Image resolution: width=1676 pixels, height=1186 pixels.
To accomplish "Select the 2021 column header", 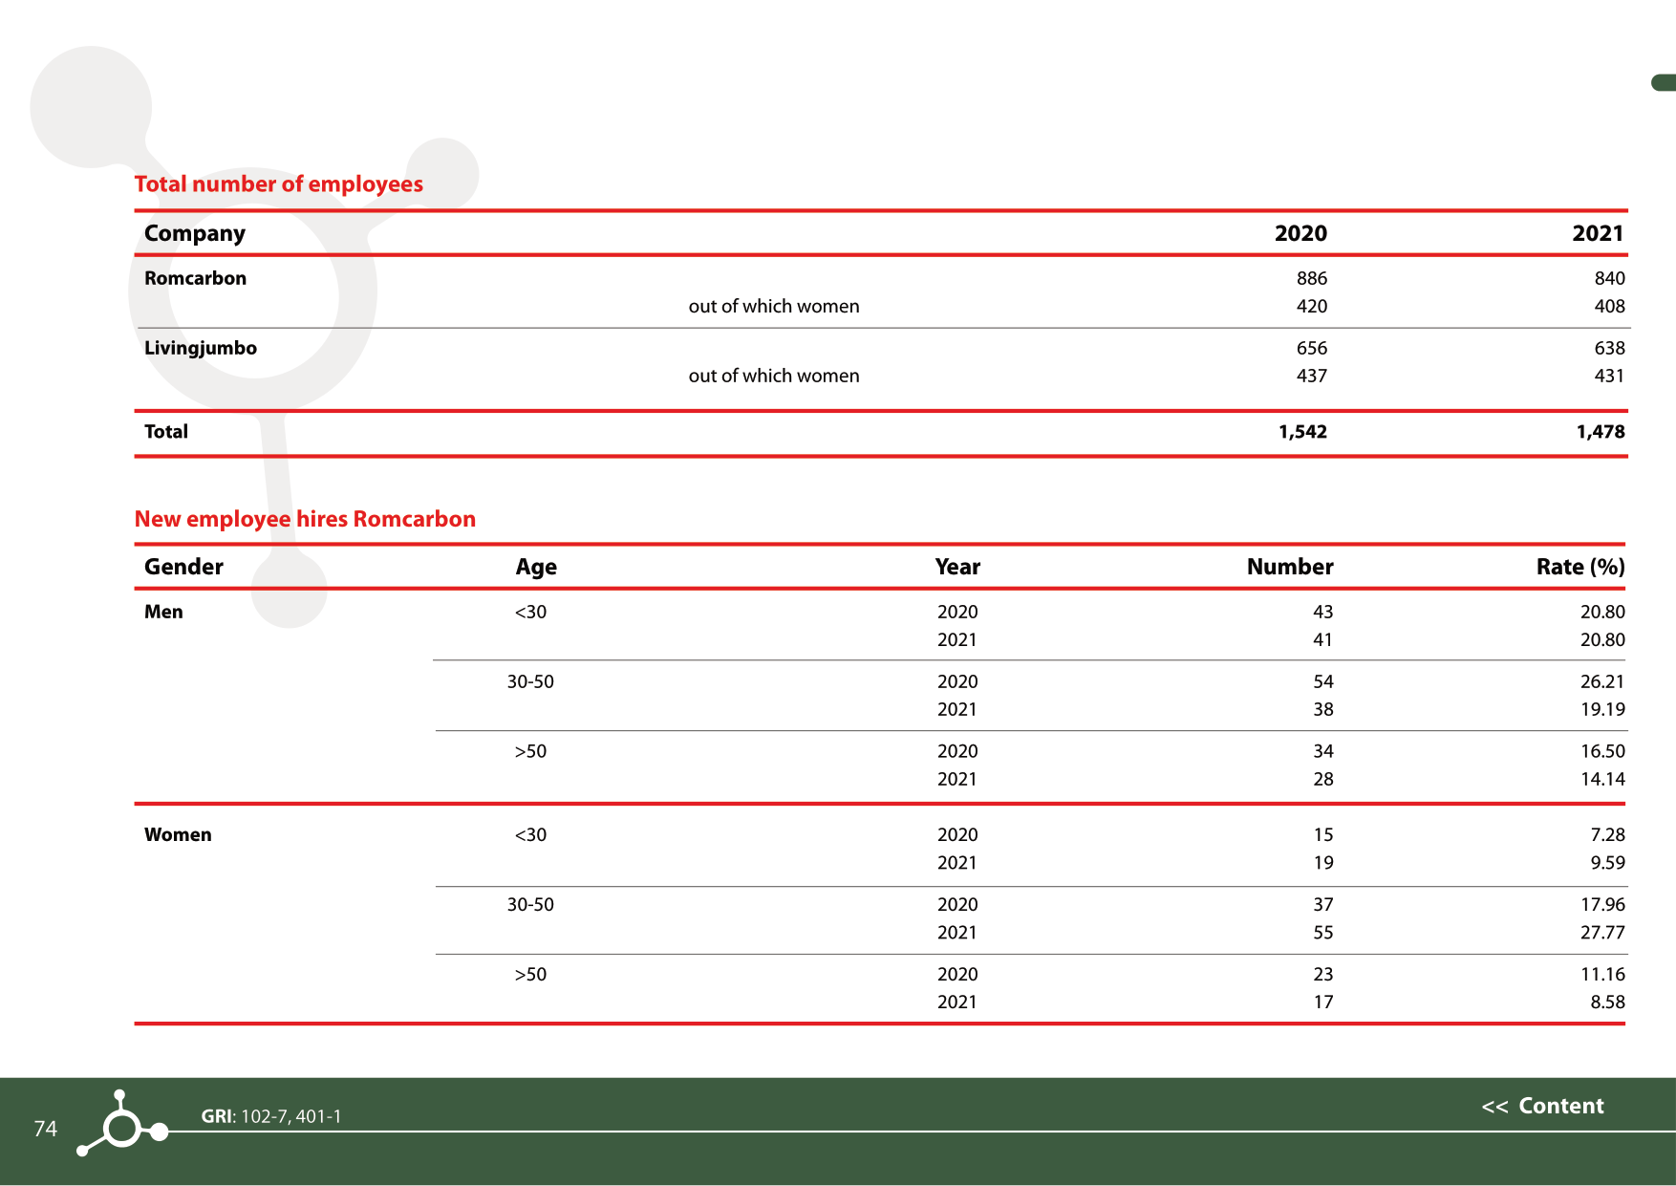I will (1599, 233).
